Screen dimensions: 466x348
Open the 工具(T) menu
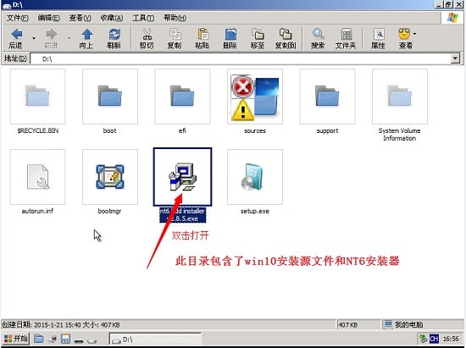pyautogui.click(x=143, y=18)
